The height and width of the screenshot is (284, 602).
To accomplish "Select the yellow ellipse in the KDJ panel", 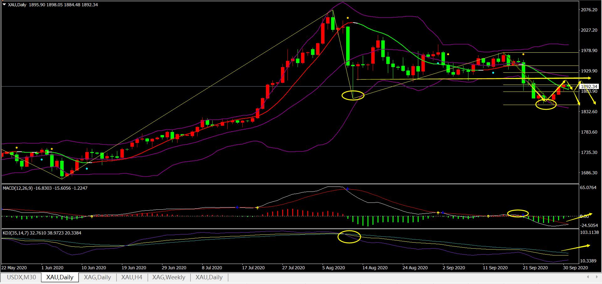I will click(349, 237).
